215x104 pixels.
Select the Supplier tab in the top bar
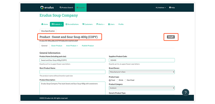[x=81, y=8]
